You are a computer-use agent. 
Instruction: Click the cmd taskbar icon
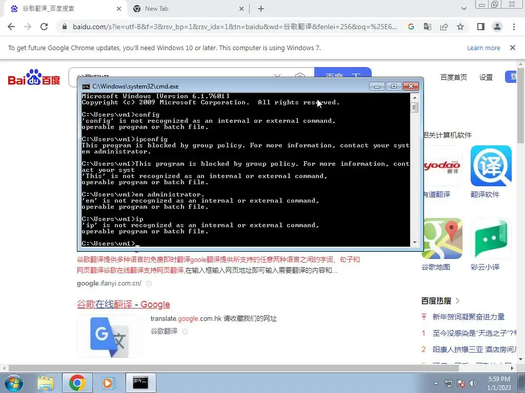point(140,383)
